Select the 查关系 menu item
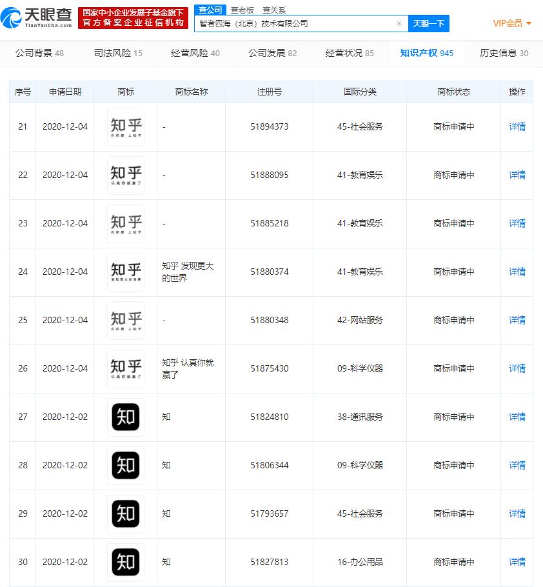 click(275, 10)
